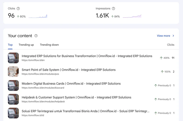Switch to the Trending up tab

(x=26, y=45)
